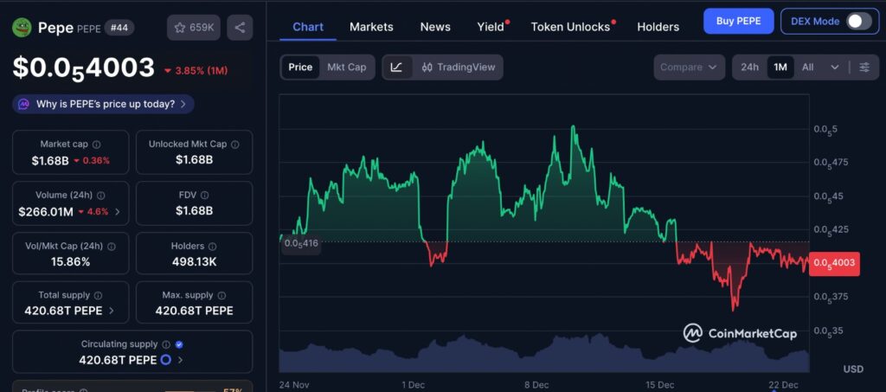The image size is (886, 392).
Task: Click info icon next to FDV
Action: 204,196
